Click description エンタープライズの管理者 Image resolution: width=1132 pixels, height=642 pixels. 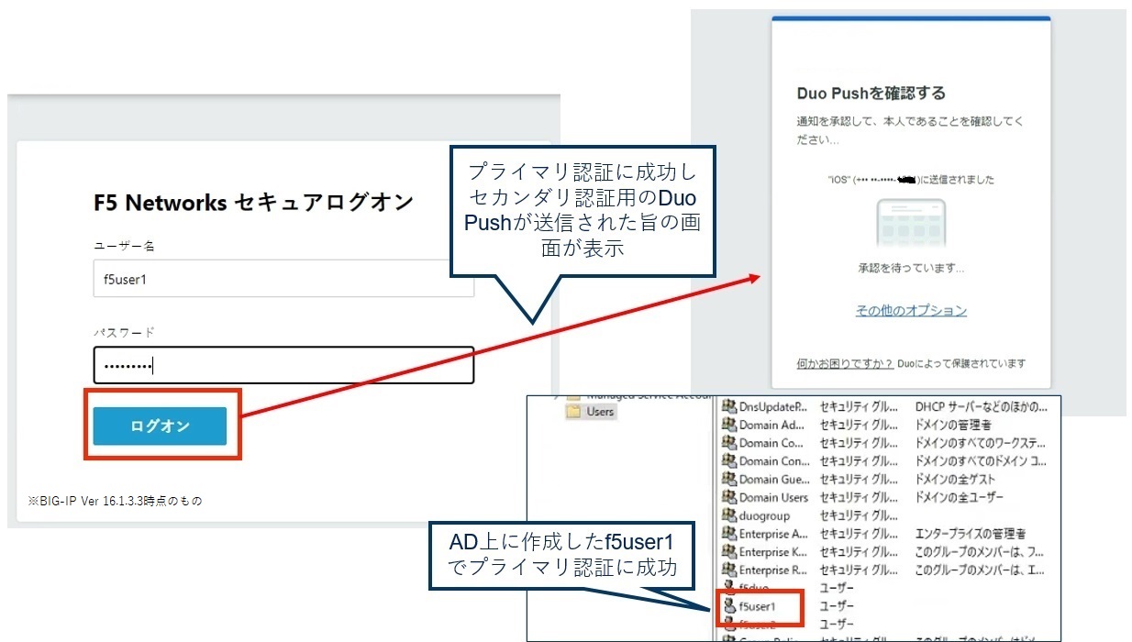971,534
